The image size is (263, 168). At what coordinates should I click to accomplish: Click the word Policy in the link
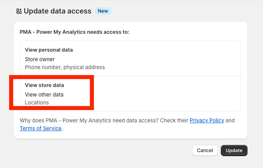tap(216, 120)
